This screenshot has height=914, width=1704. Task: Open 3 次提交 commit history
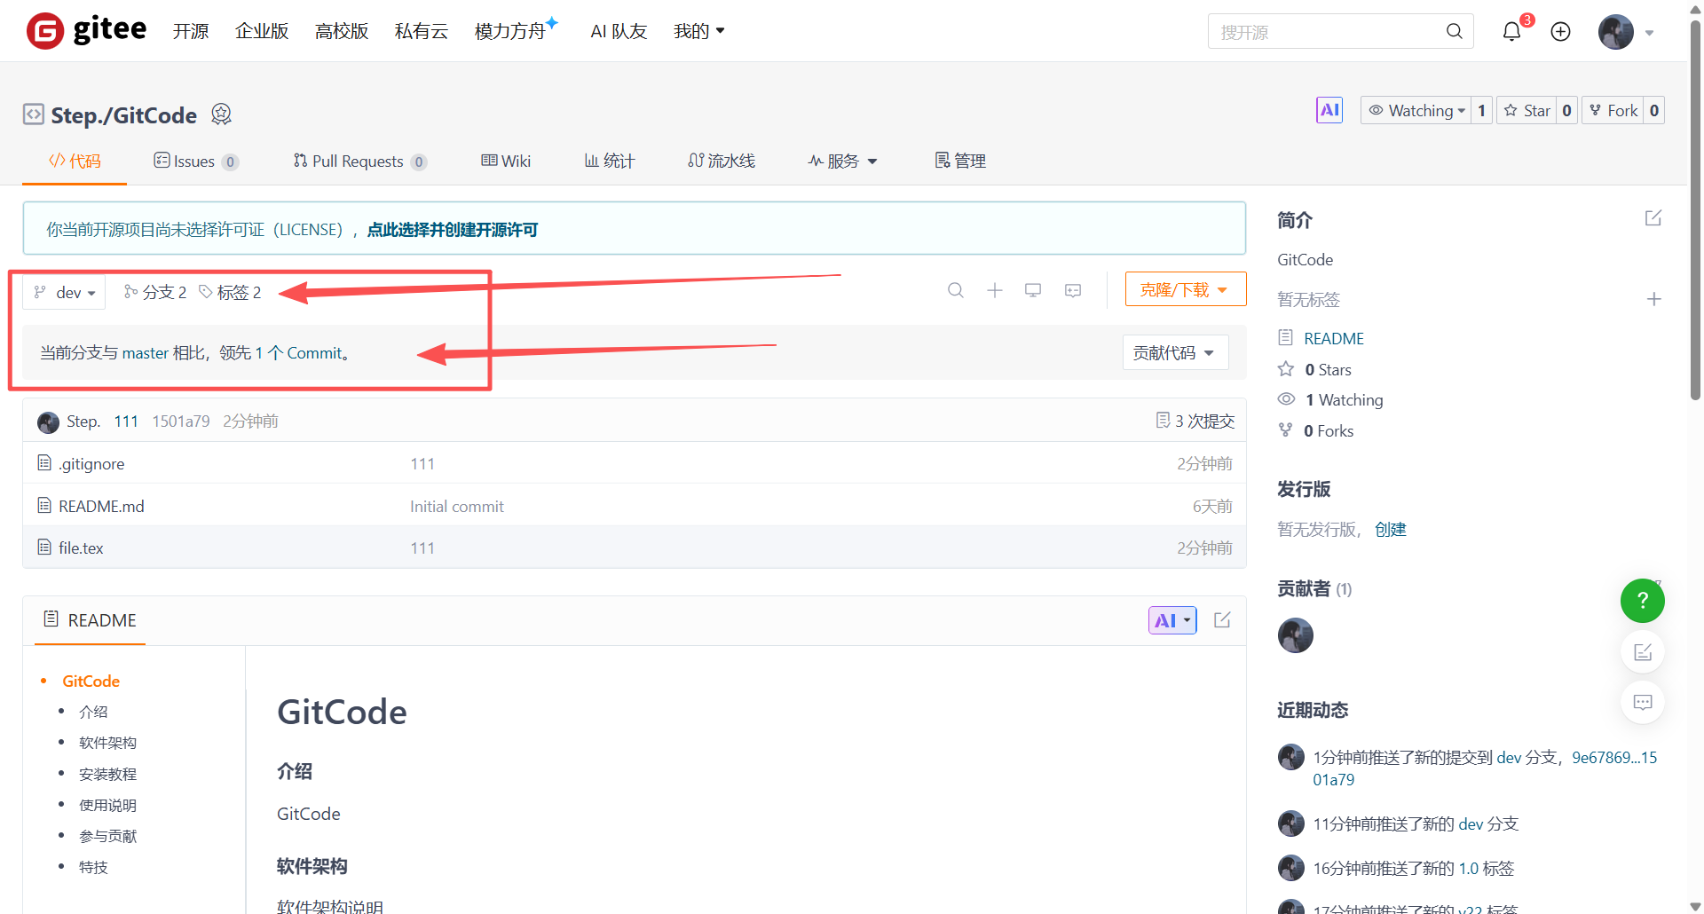point(1195,422)
